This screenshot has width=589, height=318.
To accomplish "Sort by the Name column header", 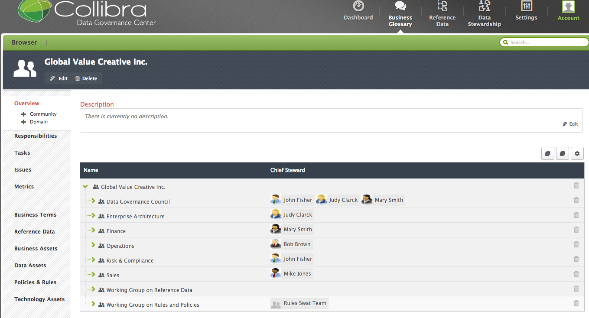I will pyautogui.click(x=91, y=170).
